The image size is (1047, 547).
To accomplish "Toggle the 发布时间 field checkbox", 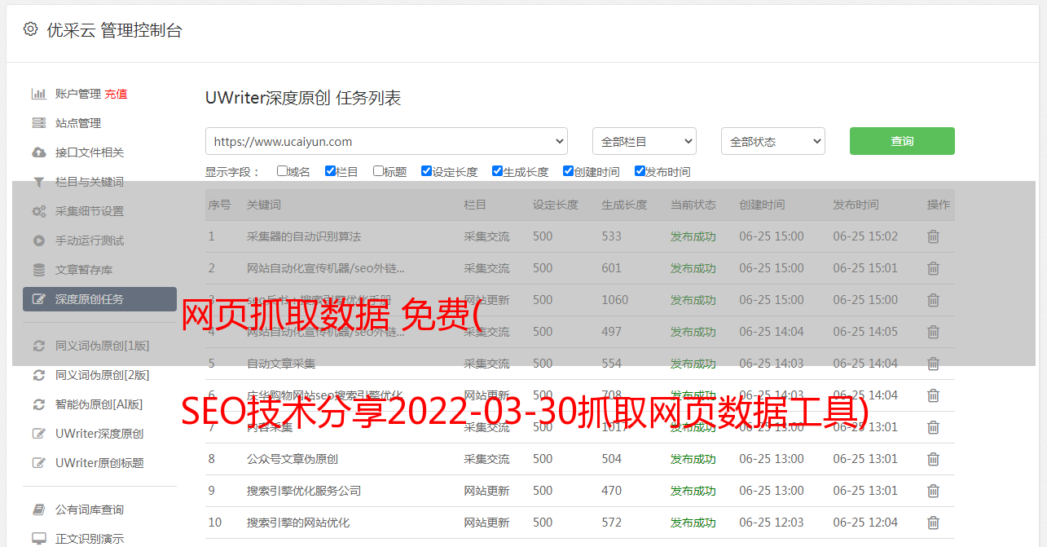I will click(x=640, y=171).
